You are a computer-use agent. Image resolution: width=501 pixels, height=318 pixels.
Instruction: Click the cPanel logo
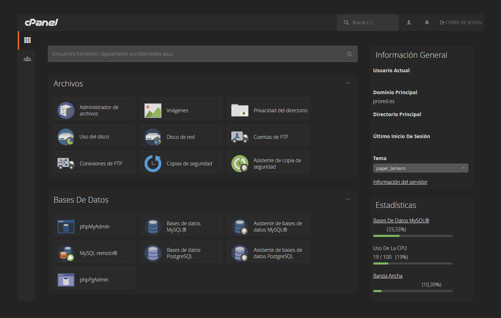pyautogui.click(x=42, y=22)
